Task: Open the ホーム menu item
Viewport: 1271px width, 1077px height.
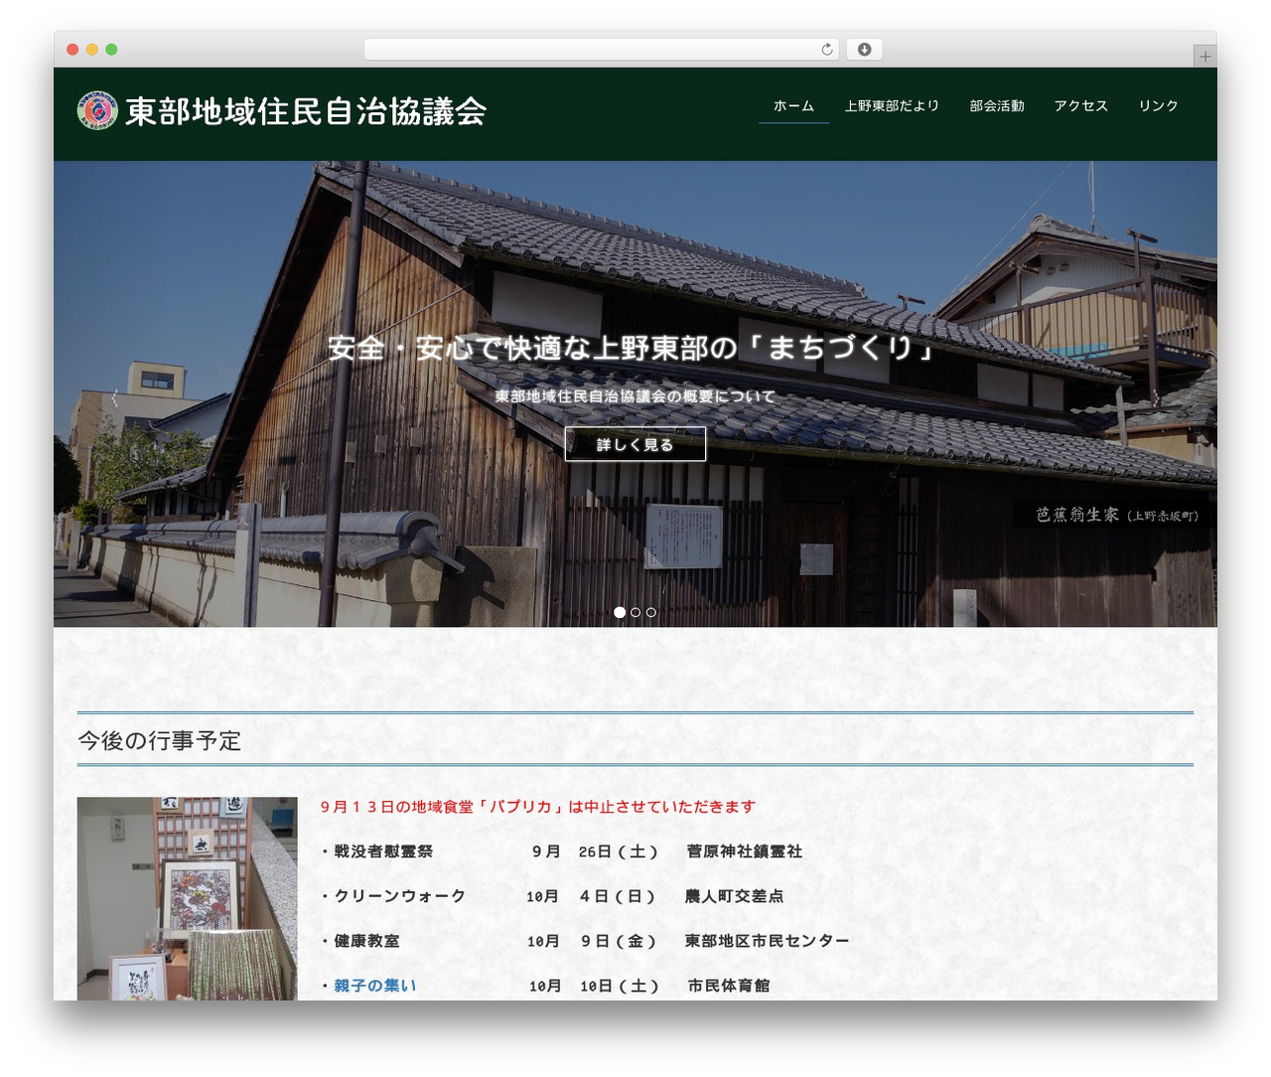Action: point(793,105)
